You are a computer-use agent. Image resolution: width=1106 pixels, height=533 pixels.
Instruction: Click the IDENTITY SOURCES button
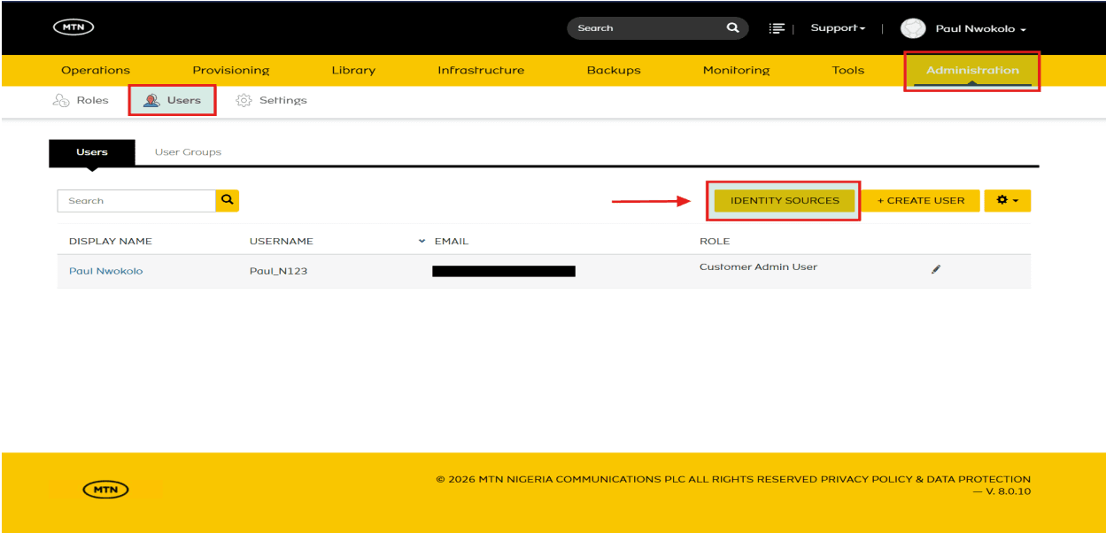tap(785, 201)
